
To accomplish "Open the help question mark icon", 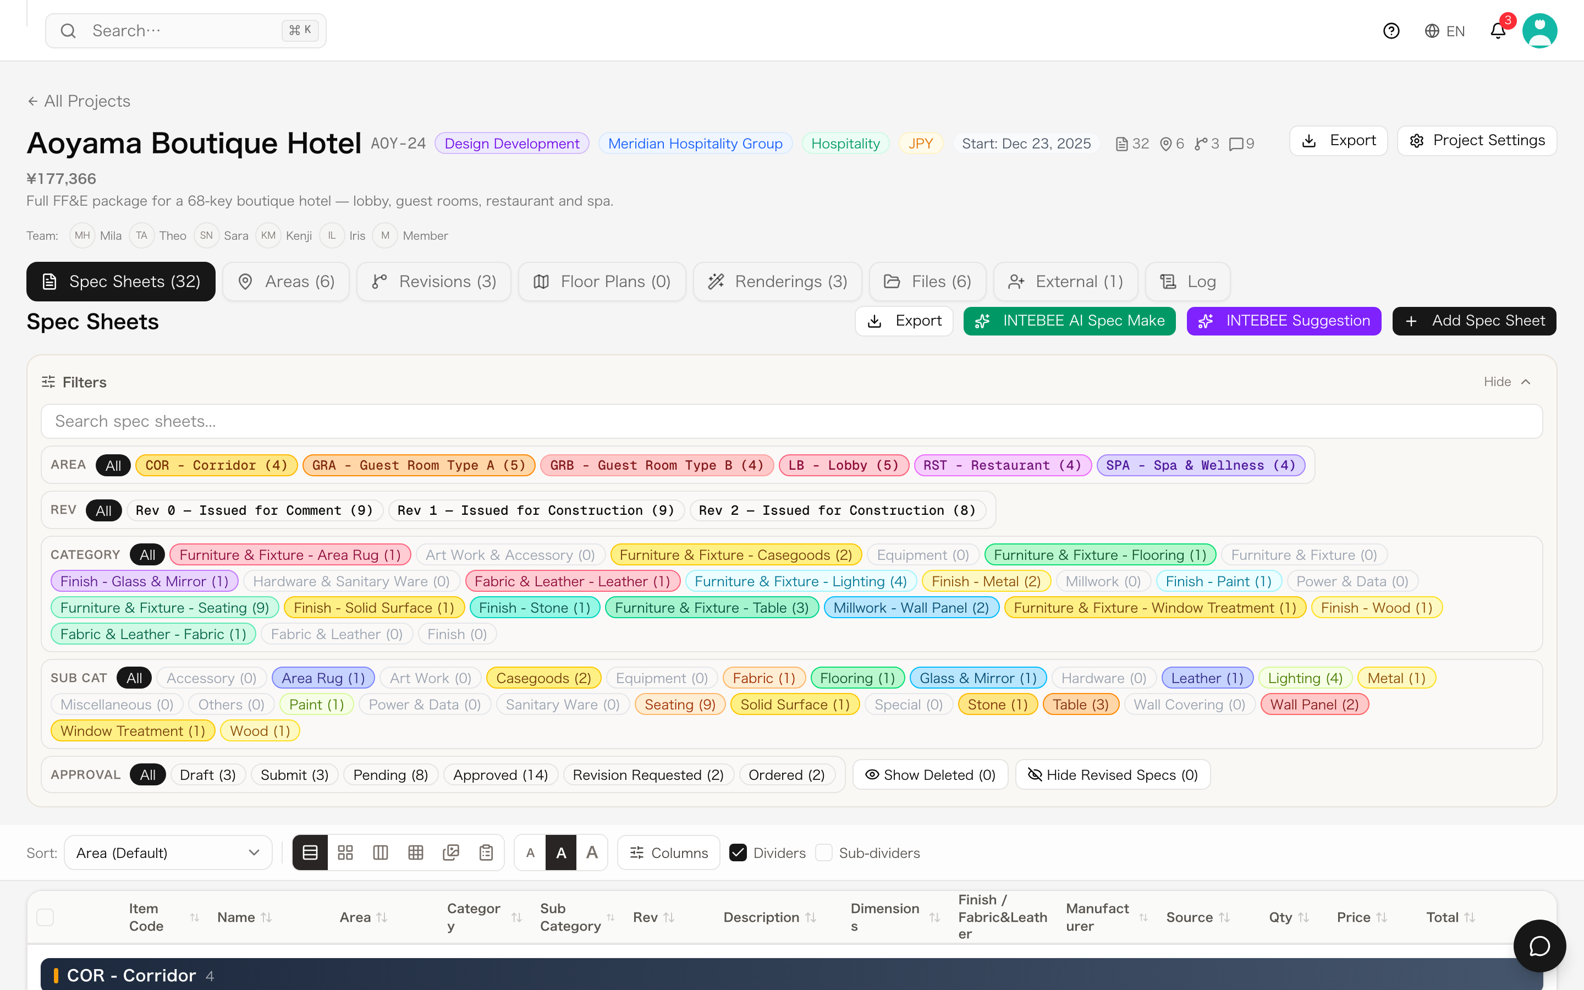I will pyautogui.click(x=1391, y=31).
